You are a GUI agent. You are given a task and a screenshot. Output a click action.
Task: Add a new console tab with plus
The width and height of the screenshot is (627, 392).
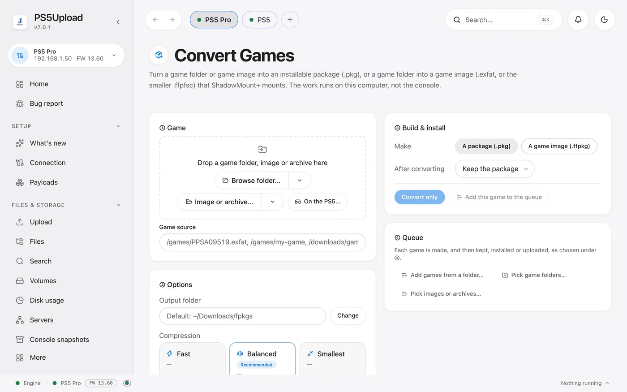coord(290,20)
